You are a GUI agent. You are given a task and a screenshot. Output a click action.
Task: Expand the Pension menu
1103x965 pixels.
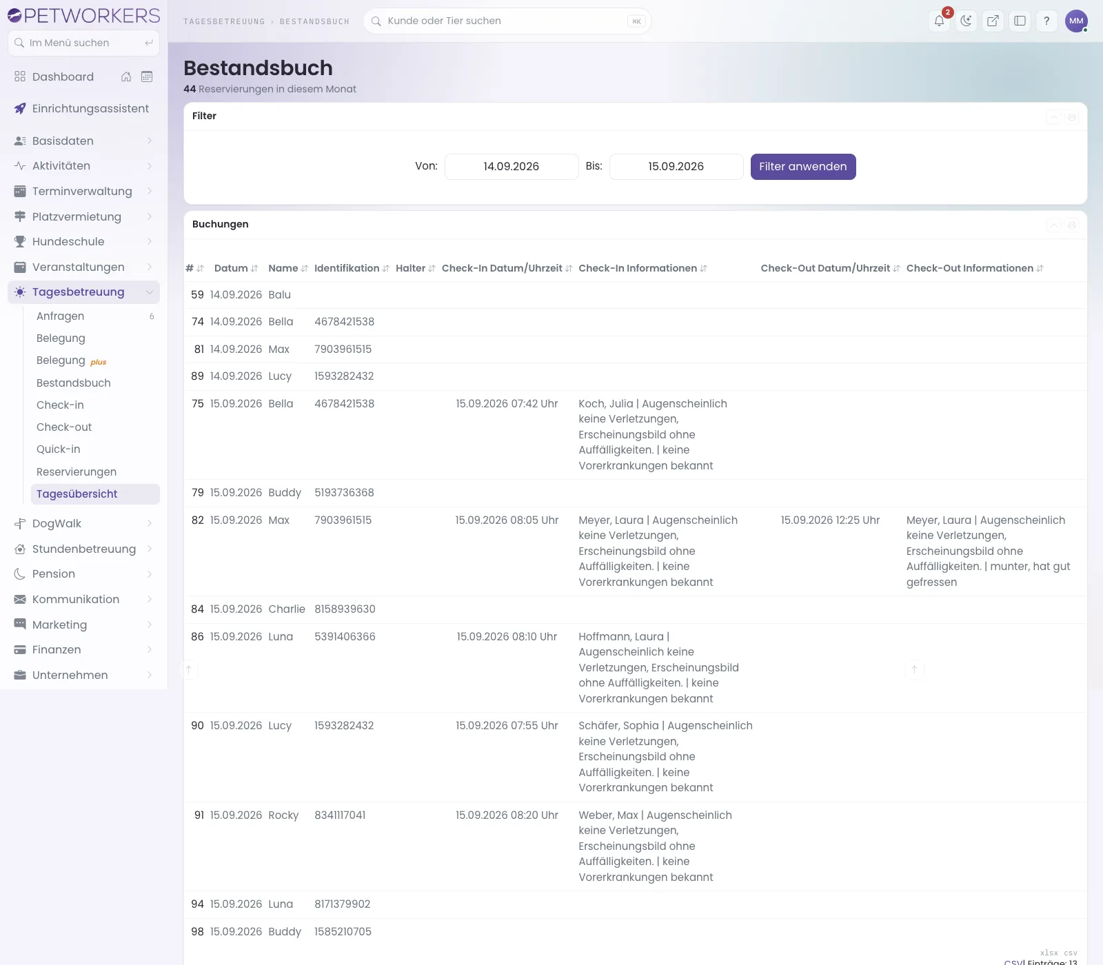click(x=83, y=573)
